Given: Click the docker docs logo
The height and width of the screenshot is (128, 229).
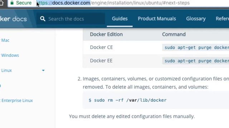Looking at the screenshot, I should 14,19.
